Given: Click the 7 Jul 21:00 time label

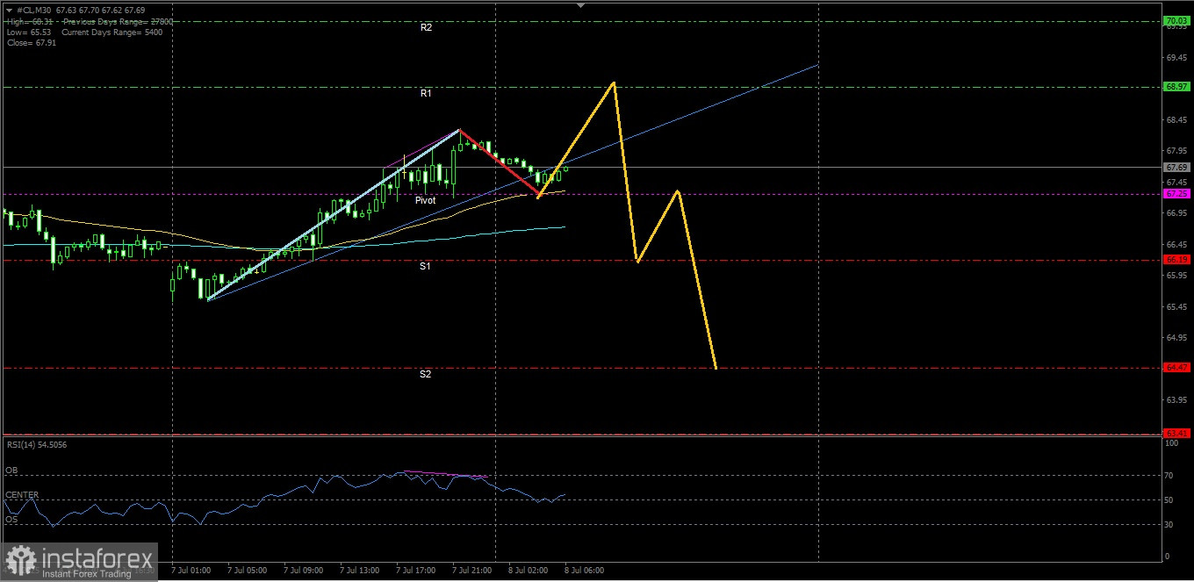Looking at the screenshot, I should (471, 570).
